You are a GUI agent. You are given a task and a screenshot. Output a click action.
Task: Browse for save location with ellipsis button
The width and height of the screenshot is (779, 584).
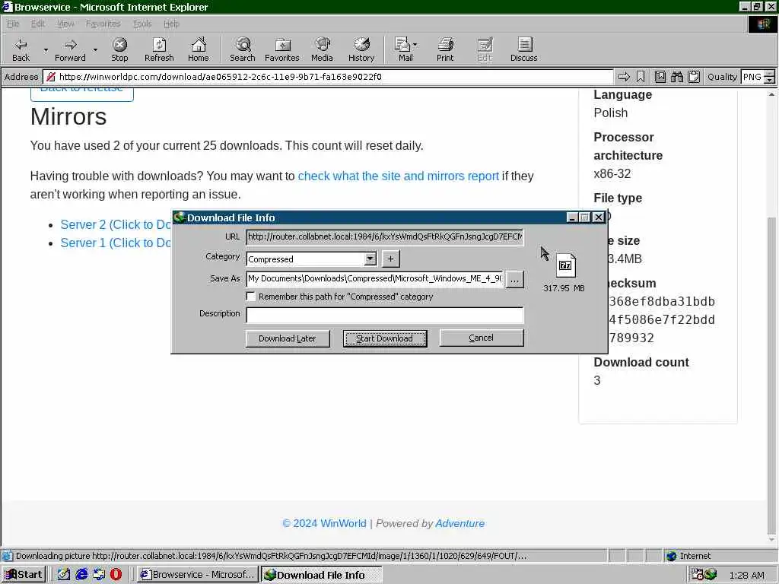tap(515, 280)
